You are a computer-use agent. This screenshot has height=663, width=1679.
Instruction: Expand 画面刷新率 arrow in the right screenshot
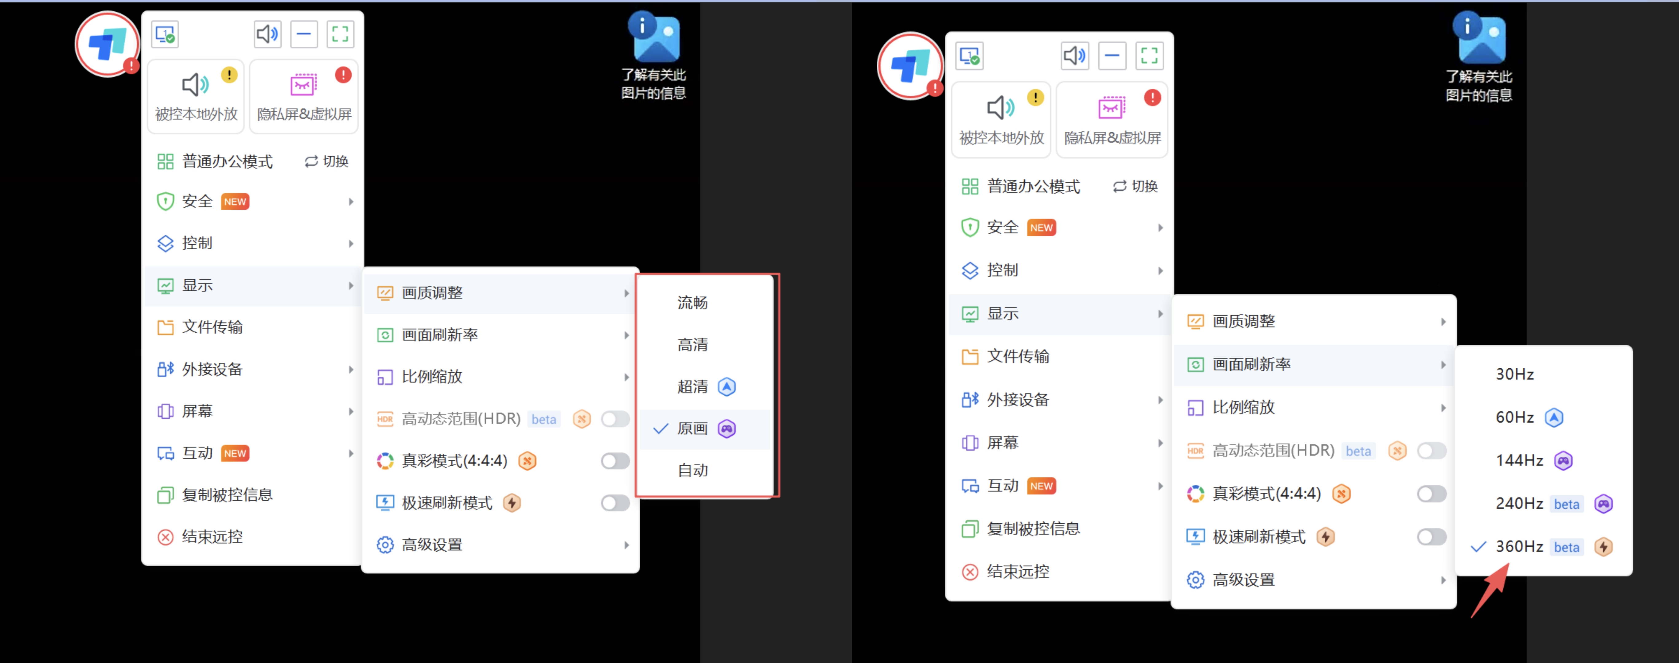coord(1443,365)
